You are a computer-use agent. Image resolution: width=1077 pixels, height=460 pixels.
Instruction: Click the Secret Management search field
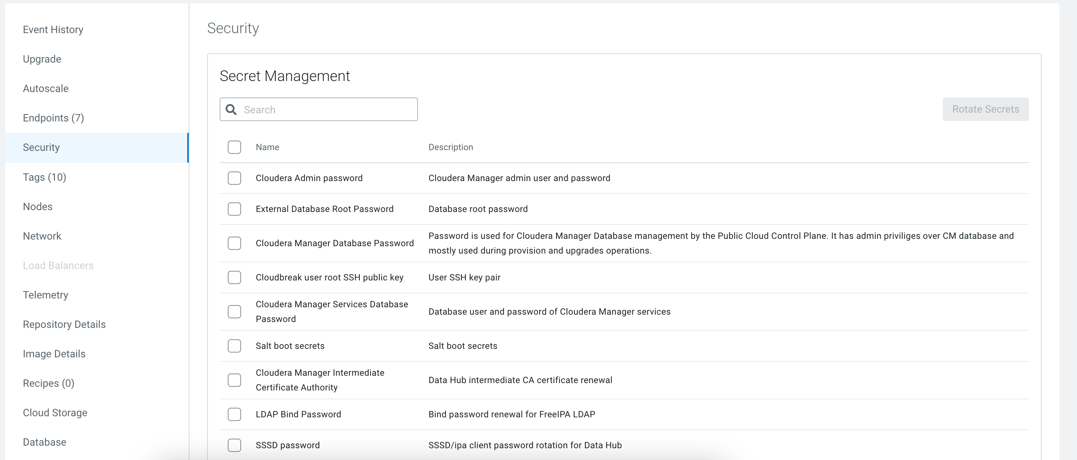click(x=326, y=109)
